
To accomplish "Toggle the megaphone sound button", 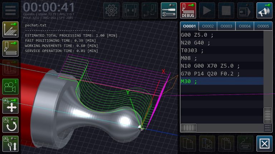I will pyautogui.click(x=265, y=10).
